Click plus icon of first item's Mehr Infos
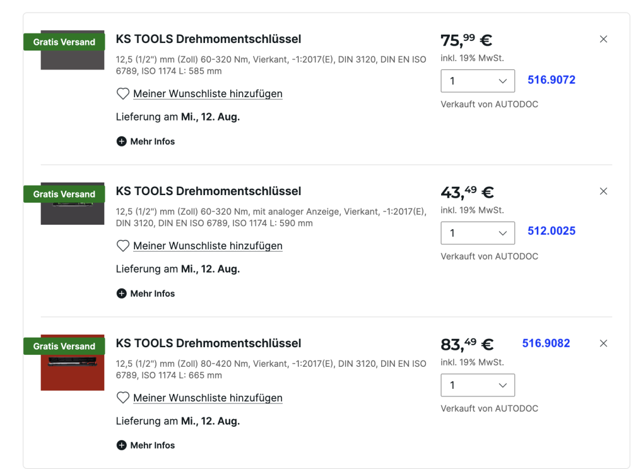The image size is (631, 469). point(122,141)
